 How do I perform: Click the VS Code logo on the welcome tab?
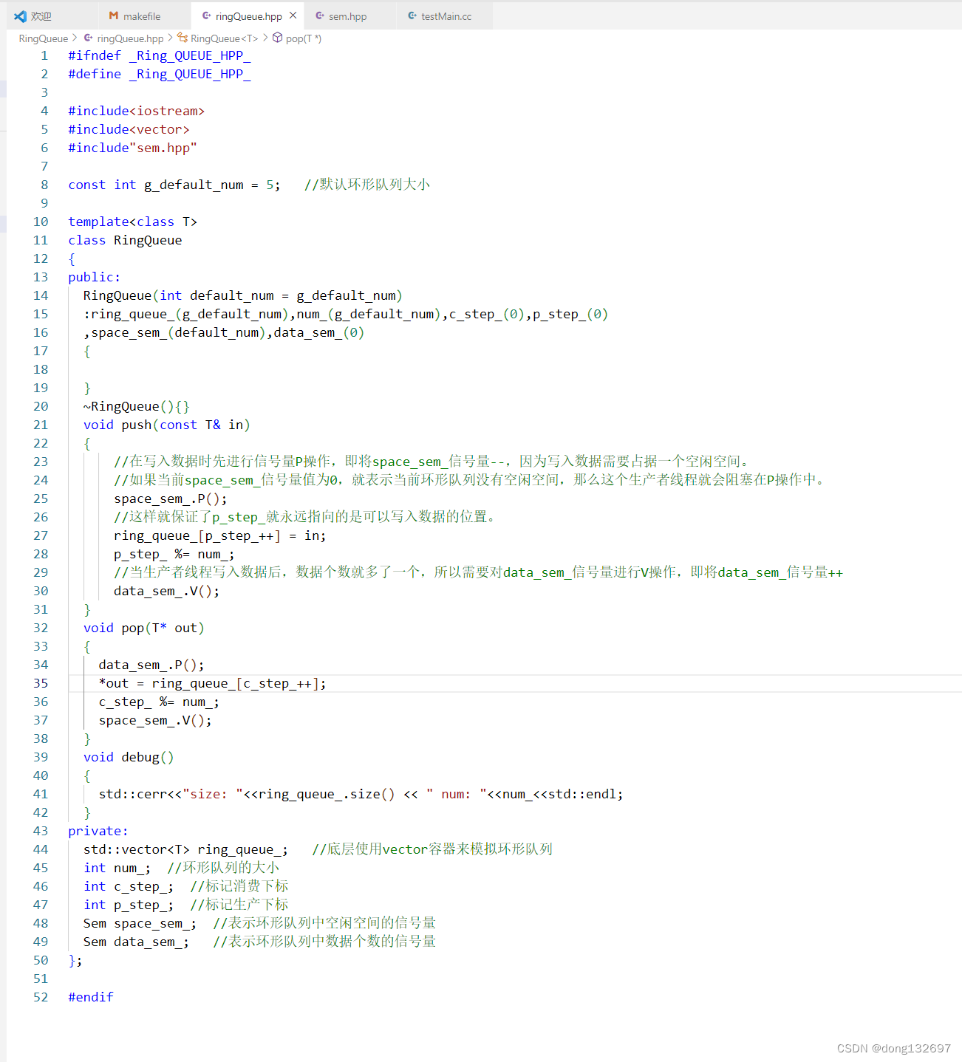[20, 16]
